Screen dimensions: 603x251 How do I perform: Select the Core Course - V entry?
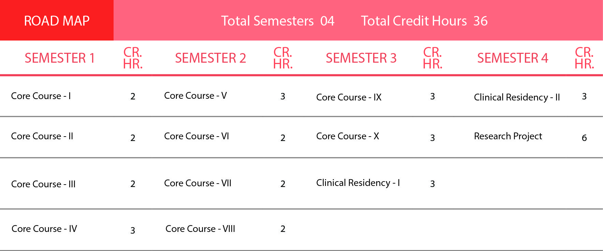(x=195, y=96)
